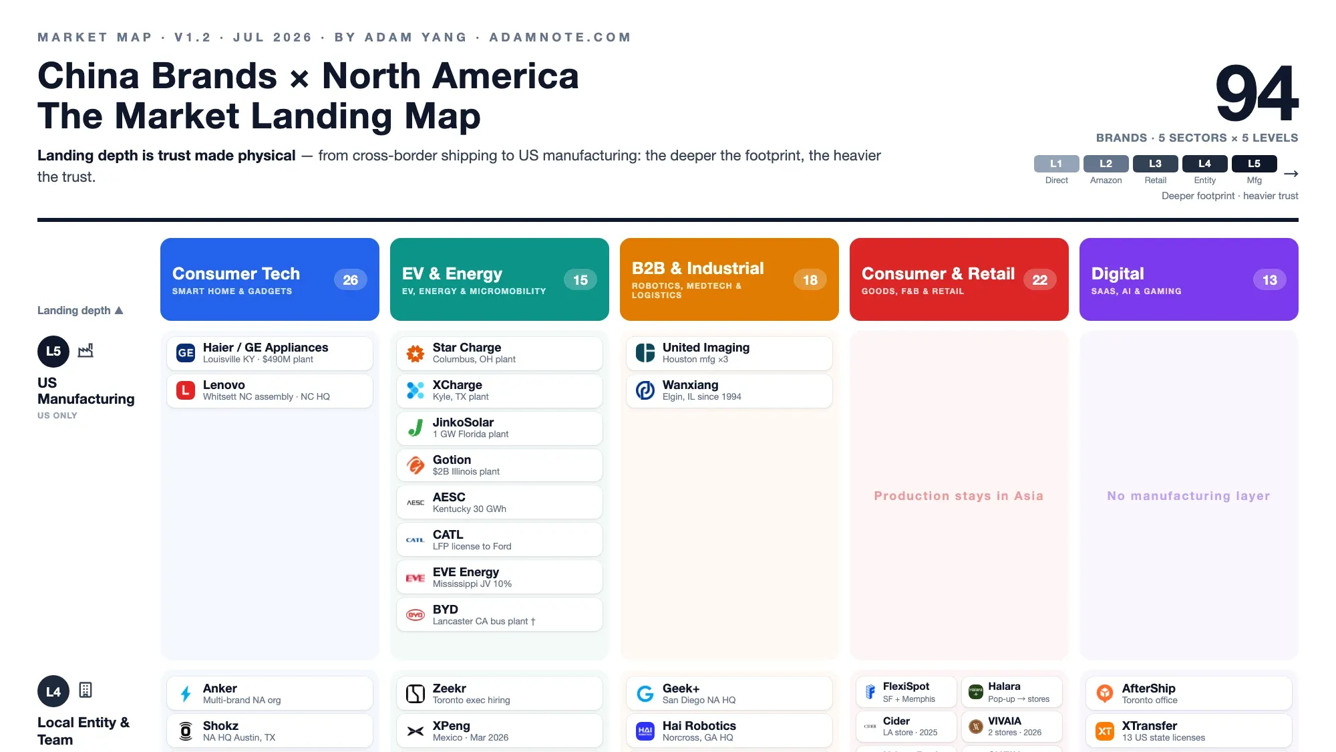Screen dimensions: 1336x752
Task: Click the BYD oval logo
Action: [x=415, y=615]
